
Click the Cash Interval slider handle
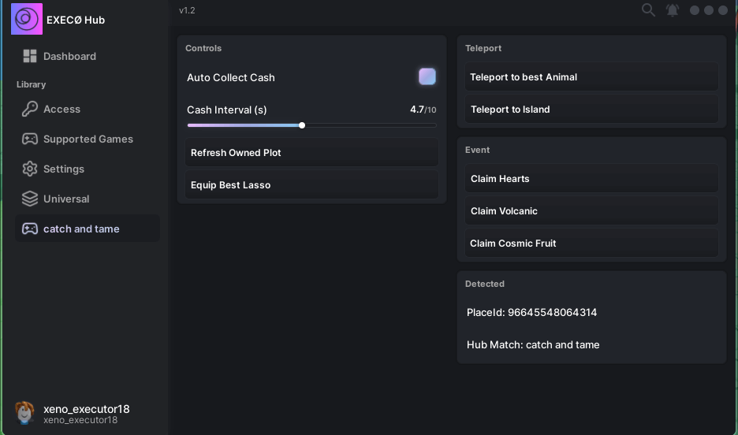[x=302, y=125]
